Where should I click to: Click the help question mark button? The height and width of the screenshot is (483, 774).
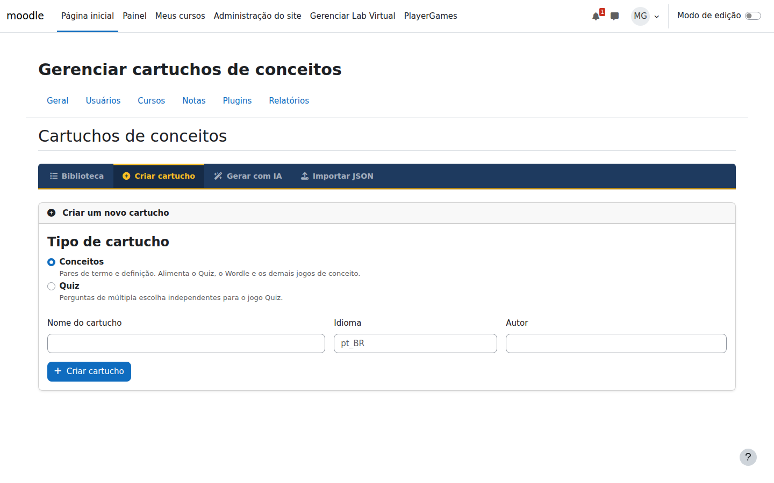[748, 457]
